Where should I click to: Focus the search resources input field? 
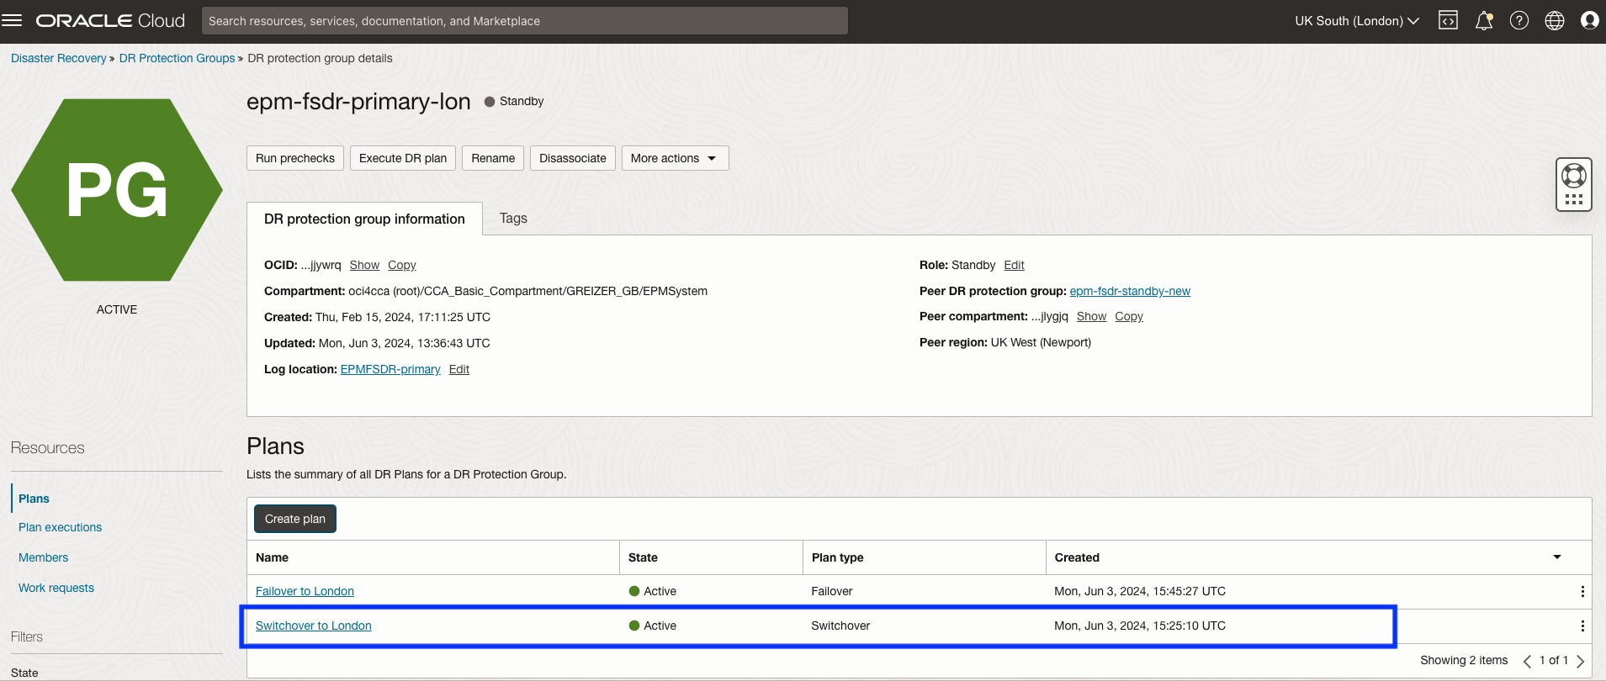coord(525,20)
